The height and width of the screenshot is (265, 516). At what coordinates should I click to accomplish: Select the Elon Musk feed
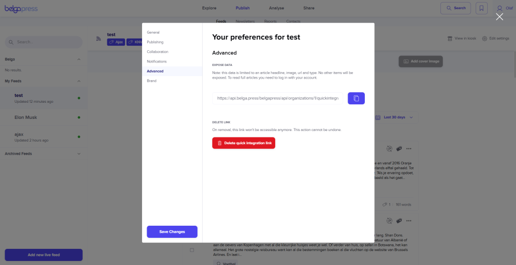coord(26,117)
